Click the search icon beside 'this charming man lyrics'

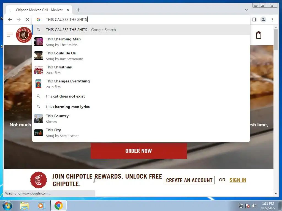click(39, 107)
